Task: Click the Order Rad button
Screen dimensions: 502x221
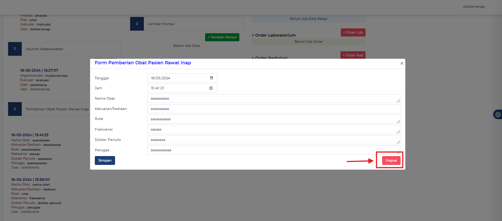Action: (353, 55)
